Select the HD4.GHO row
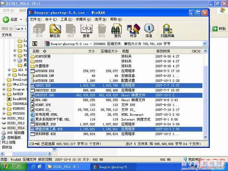Screen dimensions: 228x171 pos(116,100)
